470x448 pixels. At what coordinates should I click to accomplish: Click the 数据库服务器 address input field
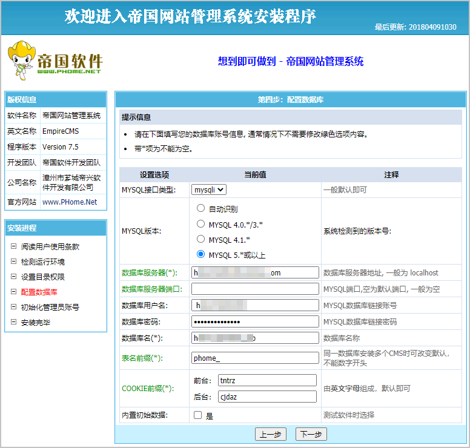click(255, 272)
